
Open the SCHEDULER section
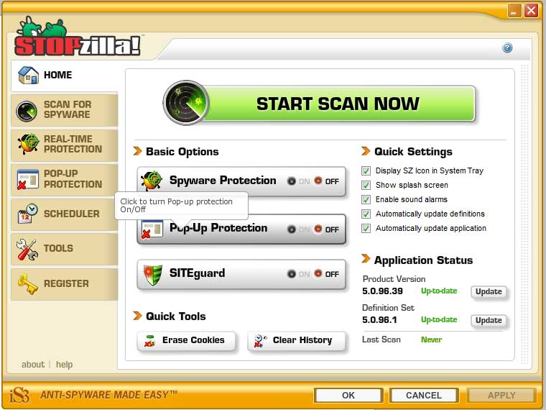(65, 214)
